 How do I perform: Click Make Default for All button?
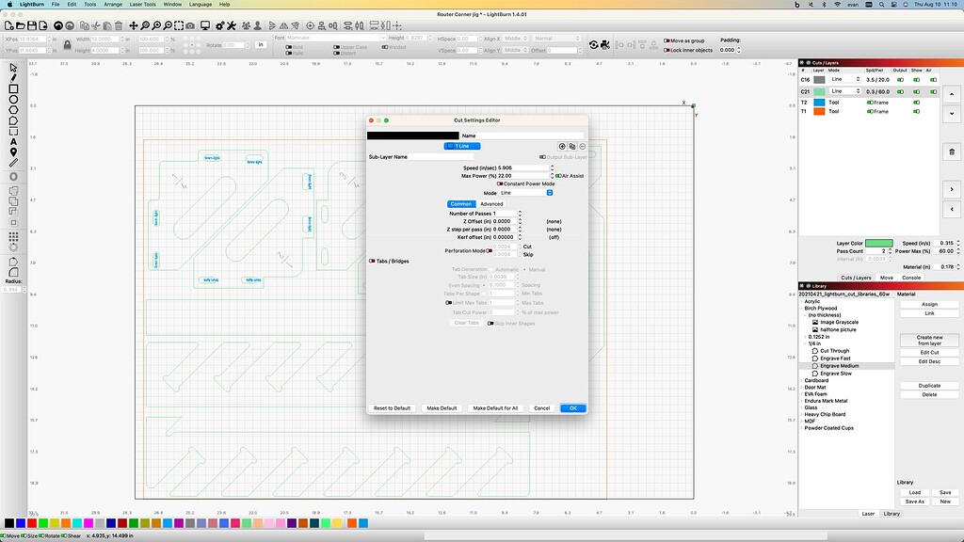click(495, 408)
